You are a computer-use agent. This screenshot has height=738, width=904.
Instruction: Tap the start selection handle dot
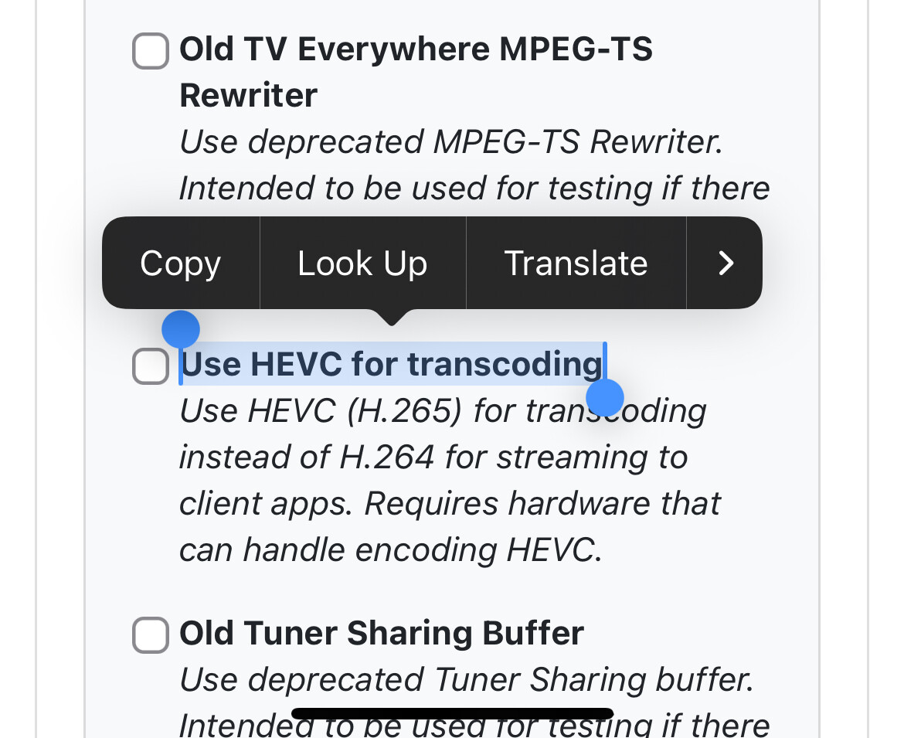181,330
